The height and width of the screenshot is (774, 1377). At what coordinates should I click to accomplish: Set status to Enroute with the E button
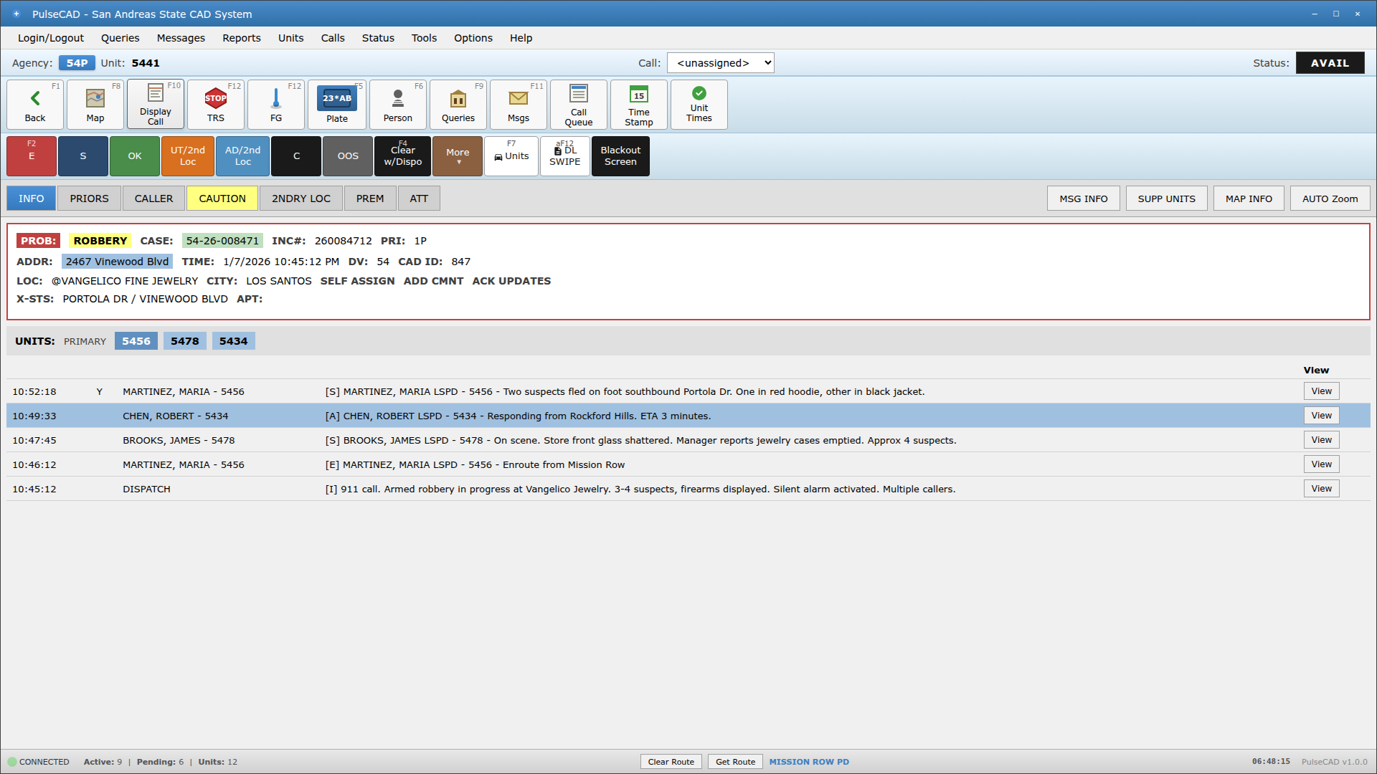point(31,156)
